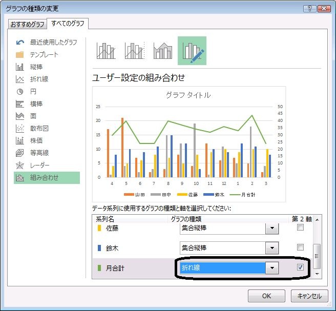Enable second axis for 佐藤 series
The height and width of the screenshot is (311, 336).
(x=301, y=227)
